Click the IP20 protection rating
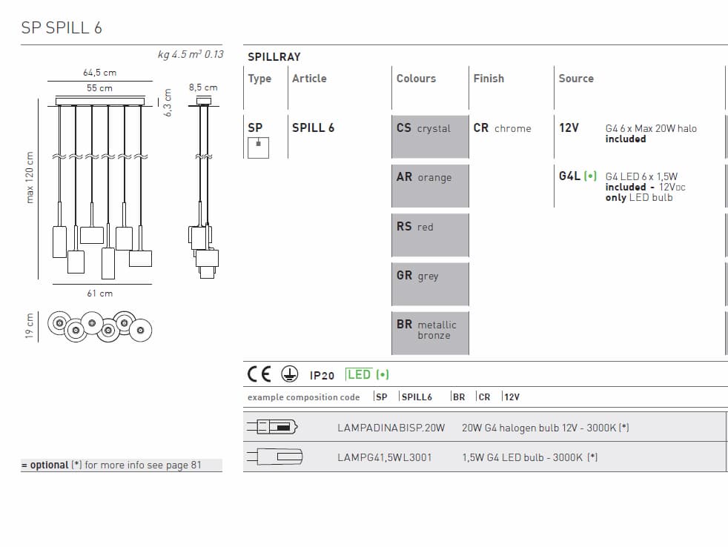 click(322, 376)
